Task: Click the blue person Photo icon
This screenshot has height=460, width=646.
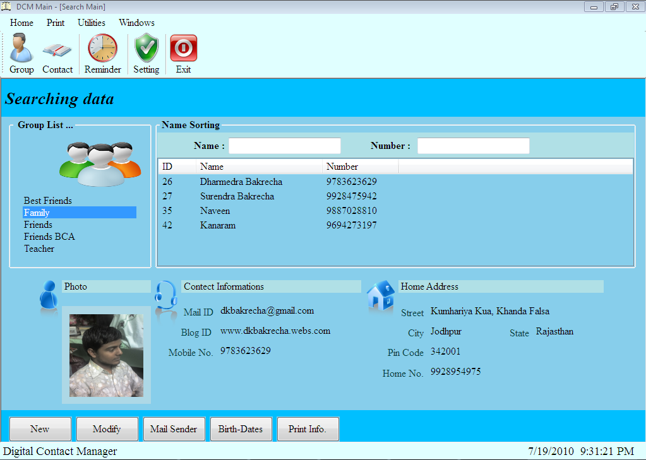Action: [49, 295]
